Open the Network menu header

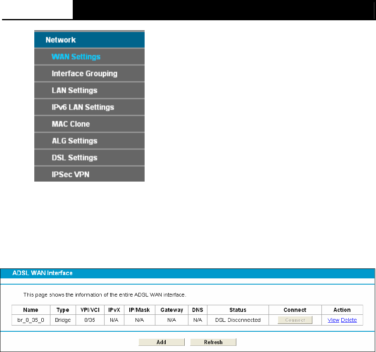tap(89, 40)
